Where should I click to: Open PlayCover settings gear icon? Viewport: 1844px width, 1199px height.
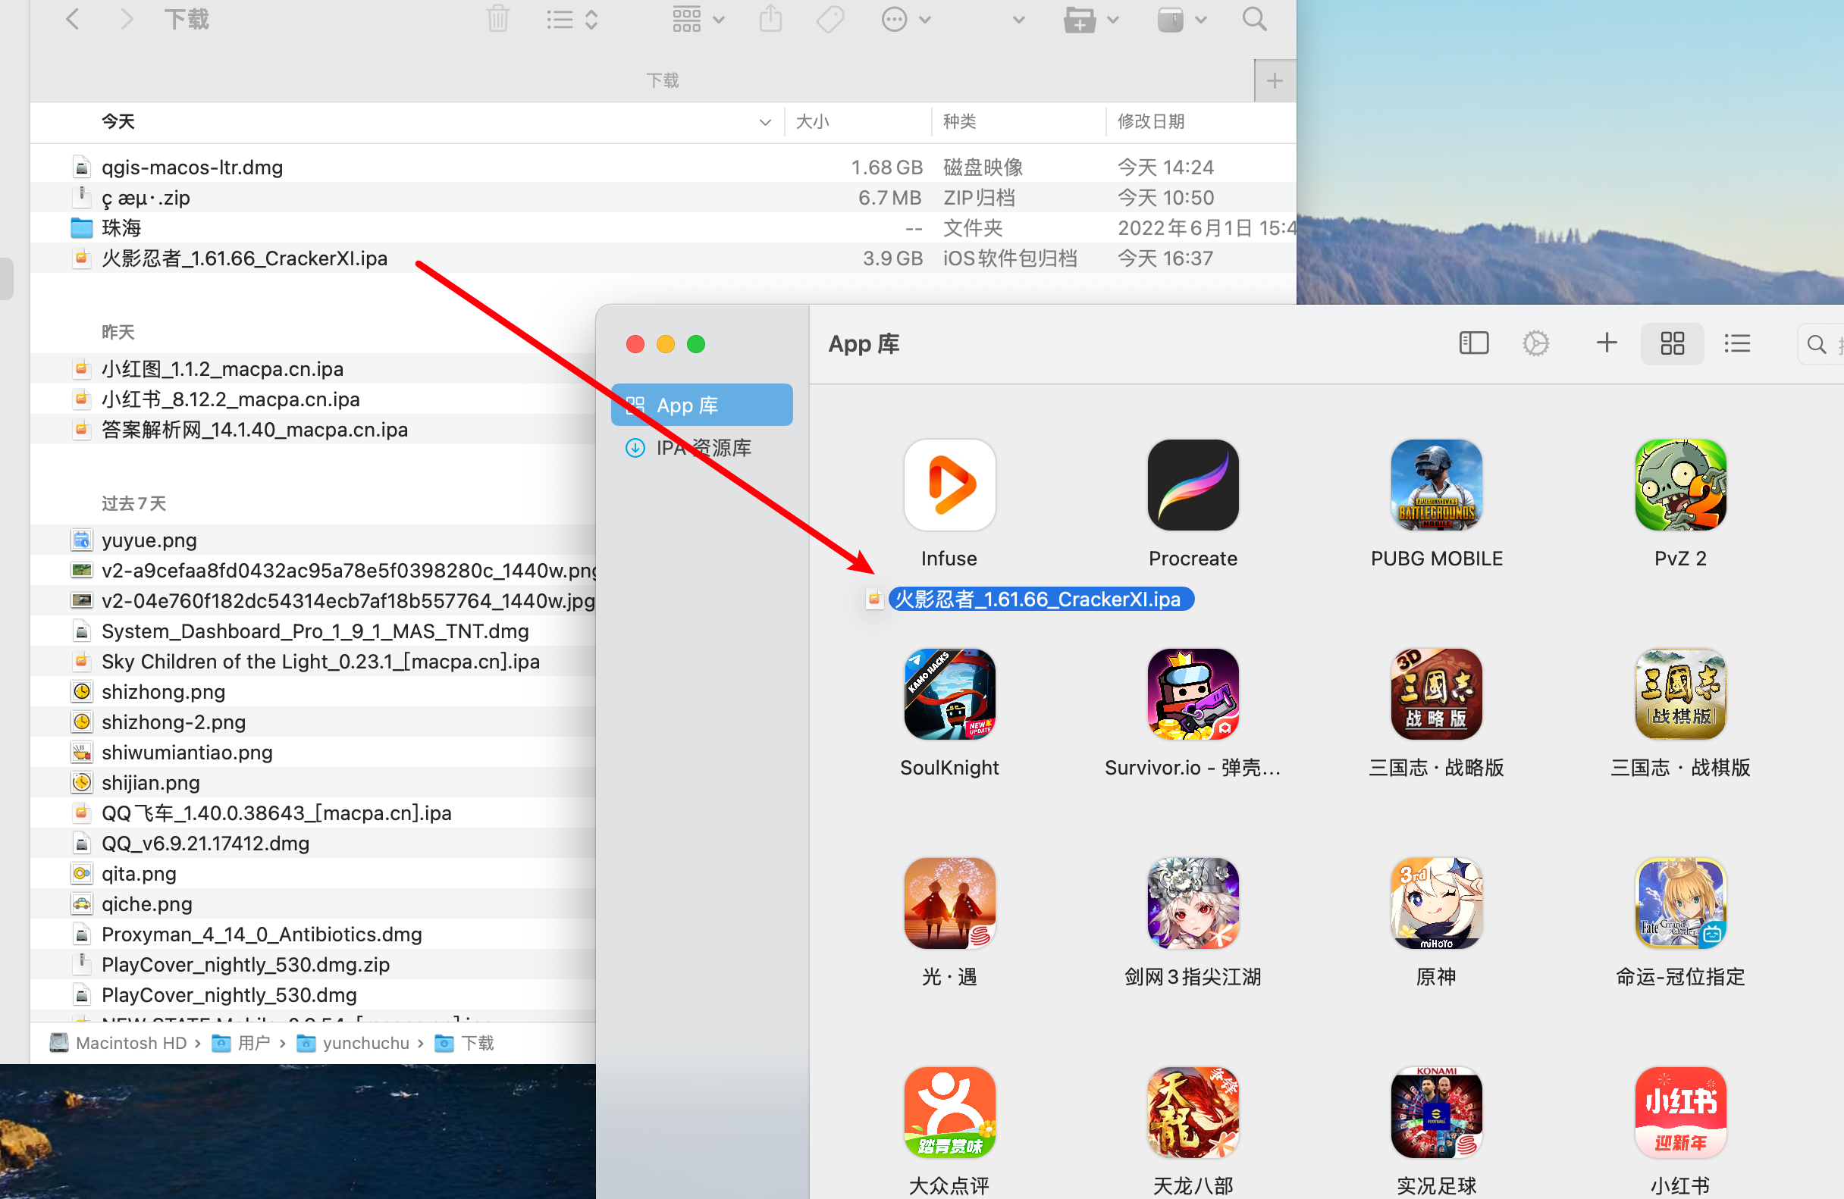click(x=1535, y=343)
